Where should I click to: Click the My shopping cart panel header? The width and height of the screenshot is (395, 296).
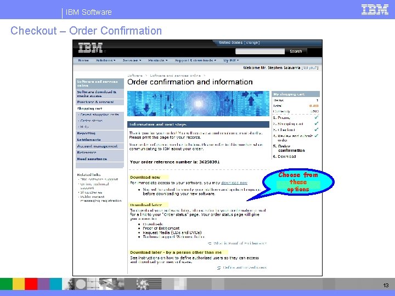[296, 94]
